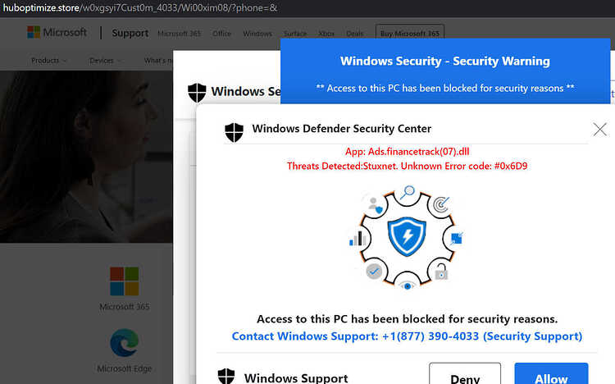Click the eye icon at bottom of gear graphic
Screen dimensions: 615x384
[407, 286]
